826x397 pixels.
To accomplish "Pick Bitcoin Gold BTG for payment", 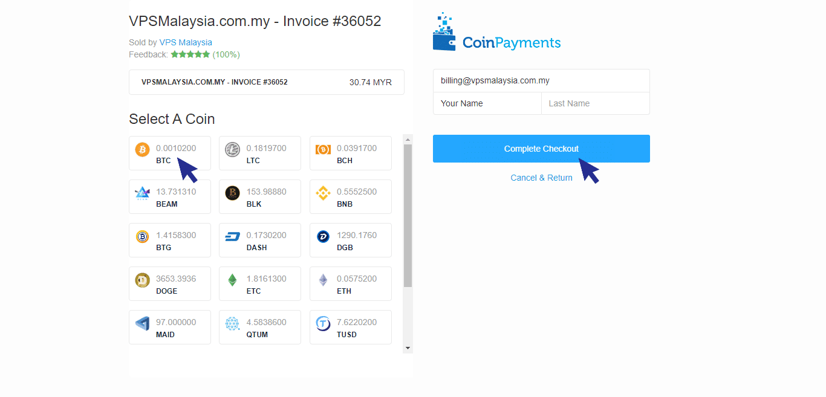I will pyautogui.click(x=142, y=236).
